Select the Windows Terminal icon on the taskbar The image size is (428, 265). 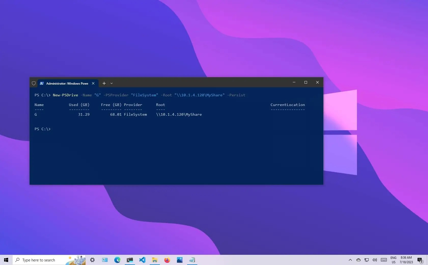pos(130,260)
